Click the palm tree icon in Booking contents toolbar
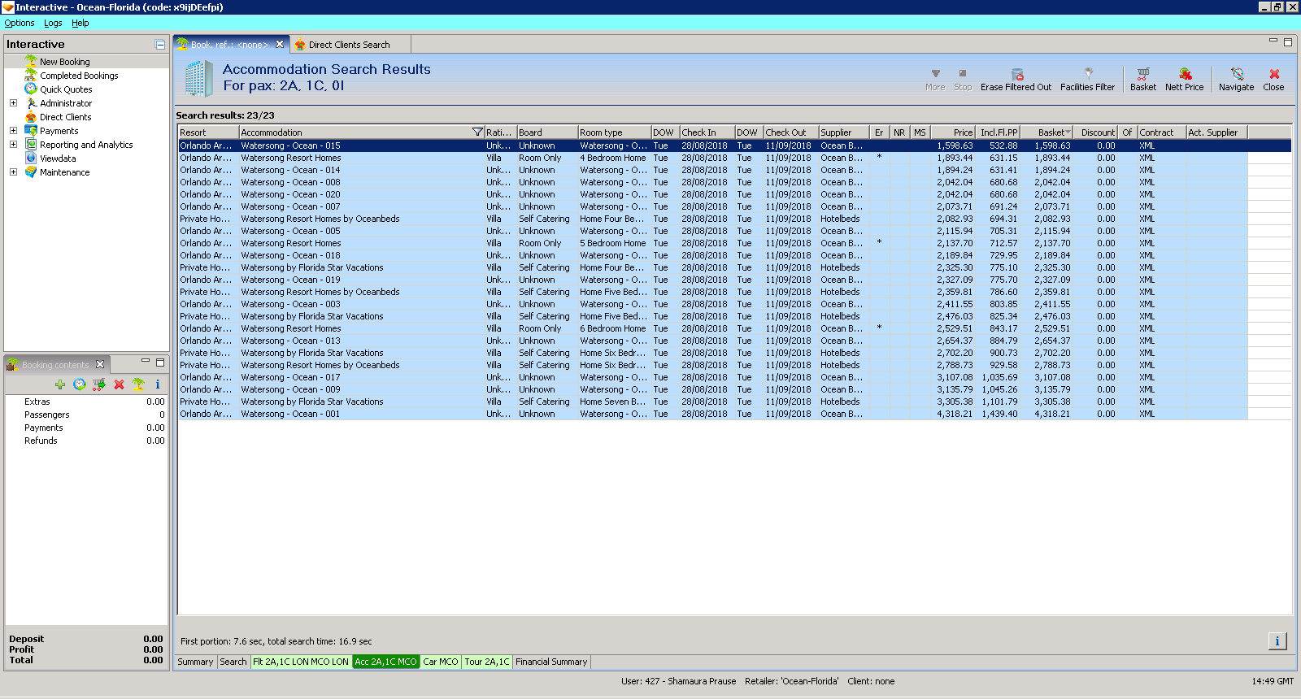The height and width of the screenshot is (699, 1301). tap(138, 384)
